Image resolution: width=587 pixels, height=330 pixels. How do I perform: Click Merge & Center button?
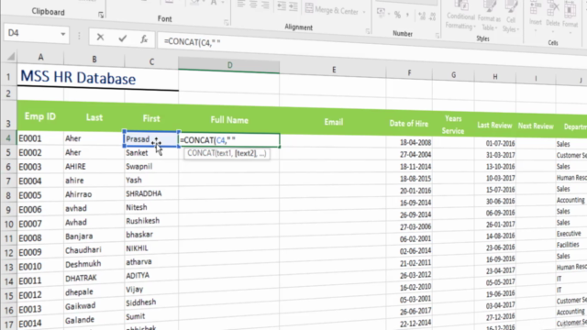pyautogui.click(x=332, y=10)
